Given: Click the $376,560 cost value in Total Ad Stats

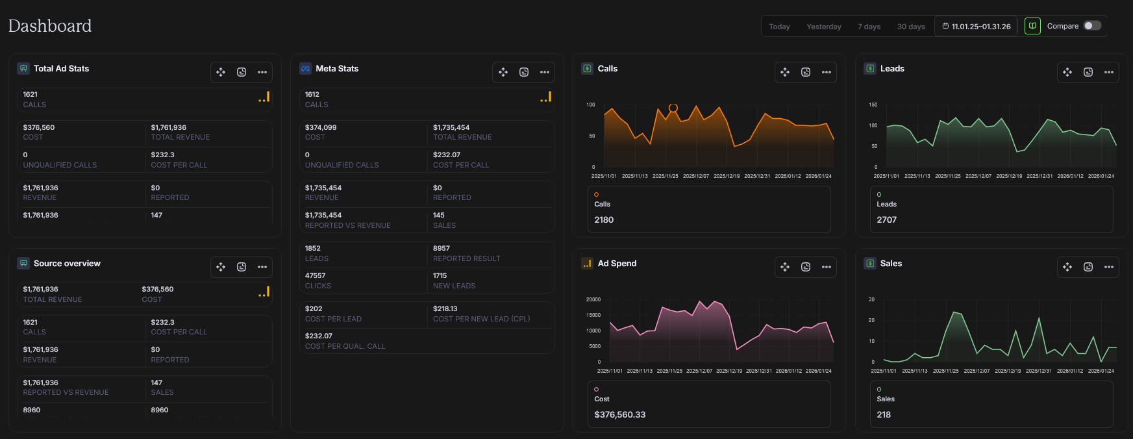Looking at the screenshot, I should point(39,127).
